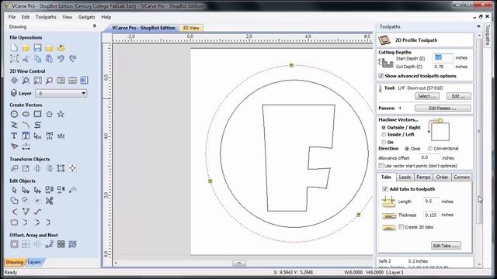Choose Climb cutting direction
Image resolution: width=497 pixels, height=279 pixels.
[x=407, y=149]
